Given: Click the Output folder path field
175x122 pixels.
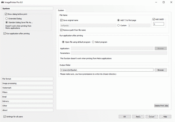Looking at the screenshot, I should [106, 70].
